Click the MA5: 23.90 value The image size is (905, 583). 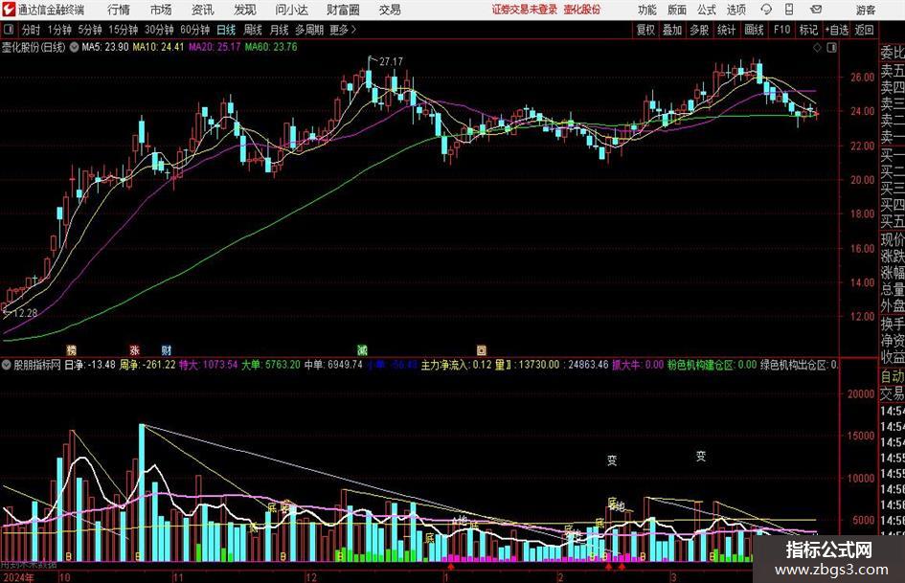(x=105, y=47)
